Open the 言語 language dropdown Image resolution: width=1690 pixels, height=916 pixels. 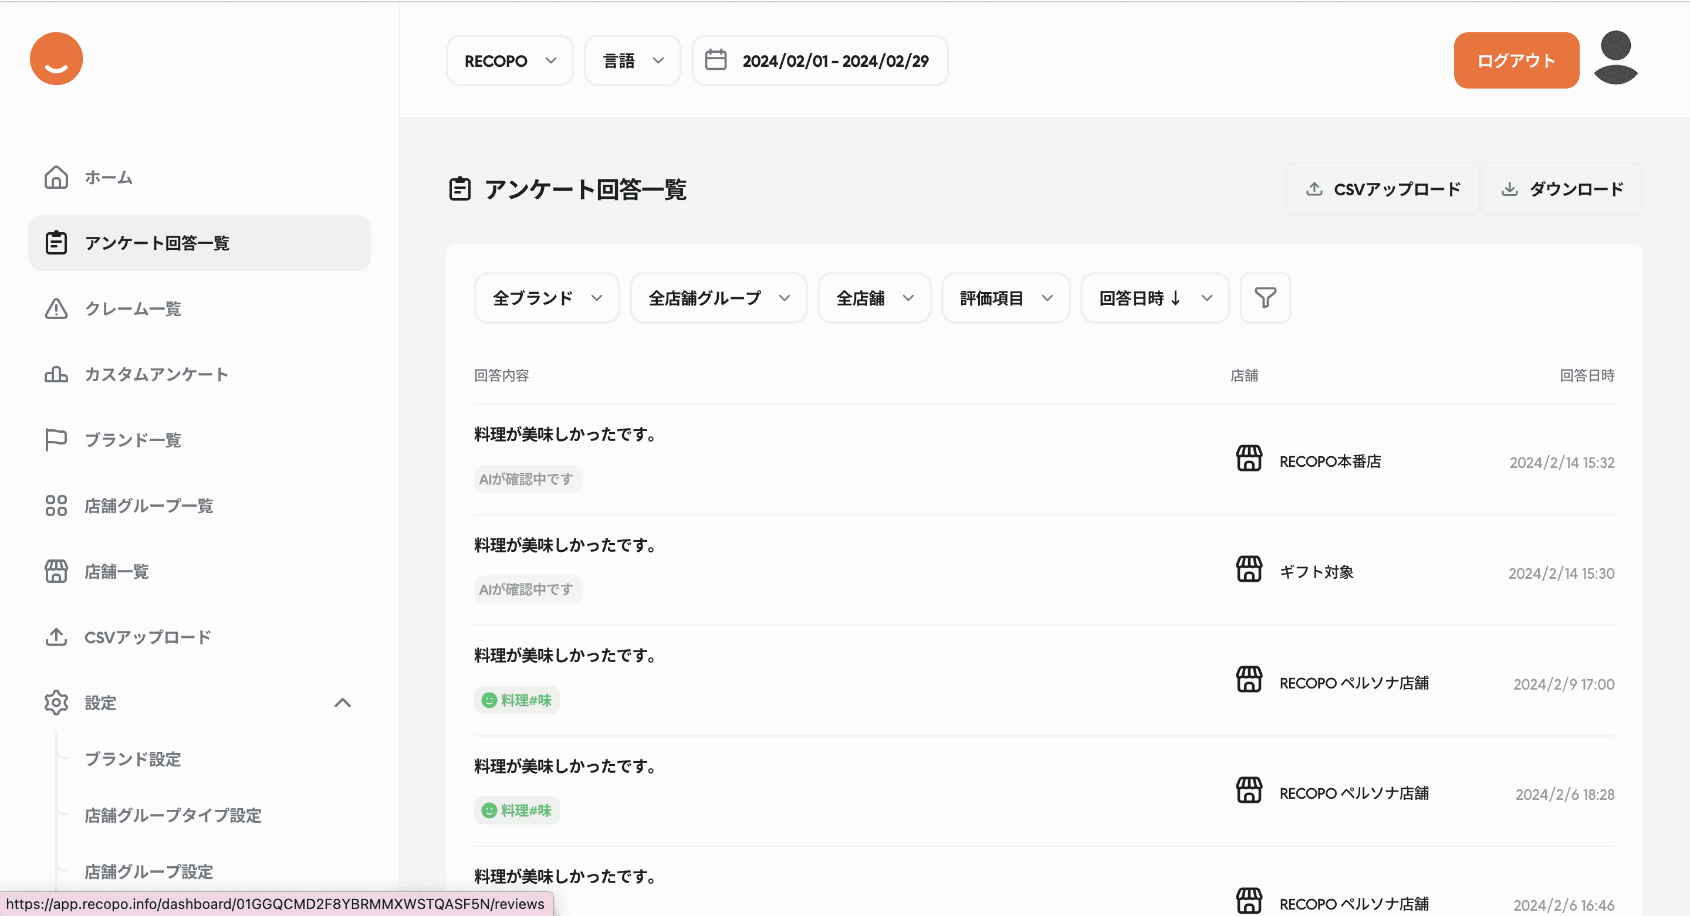click(x=633, y=60)
